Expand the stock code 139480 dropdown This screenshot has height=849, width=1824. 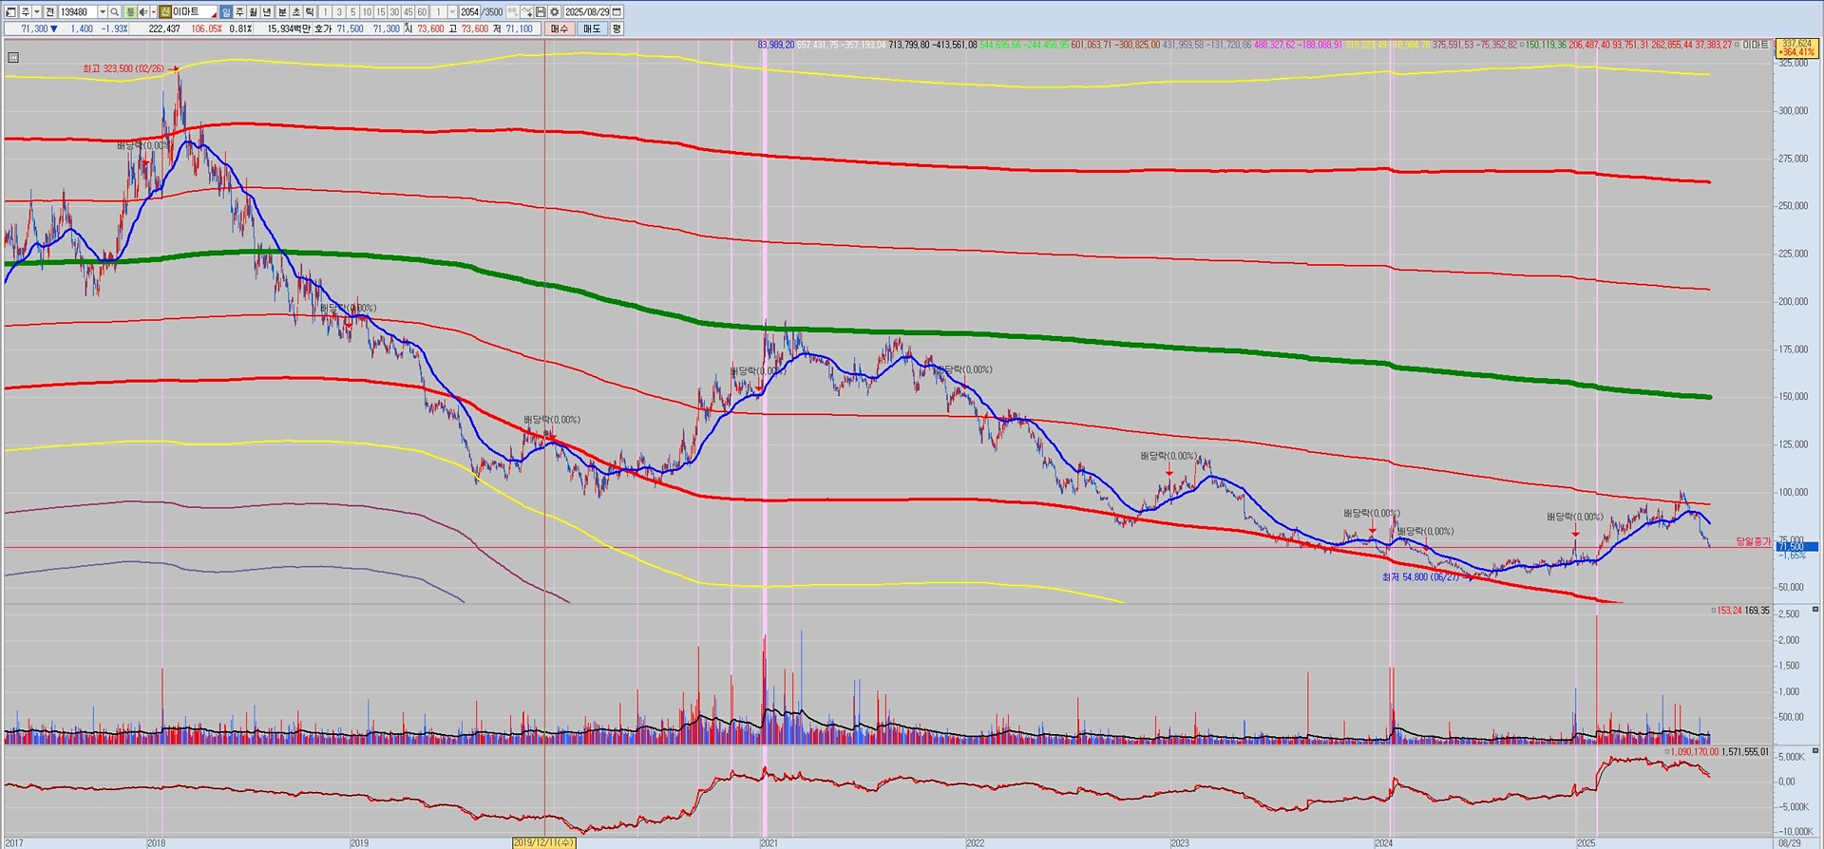[x=102, y=12]
